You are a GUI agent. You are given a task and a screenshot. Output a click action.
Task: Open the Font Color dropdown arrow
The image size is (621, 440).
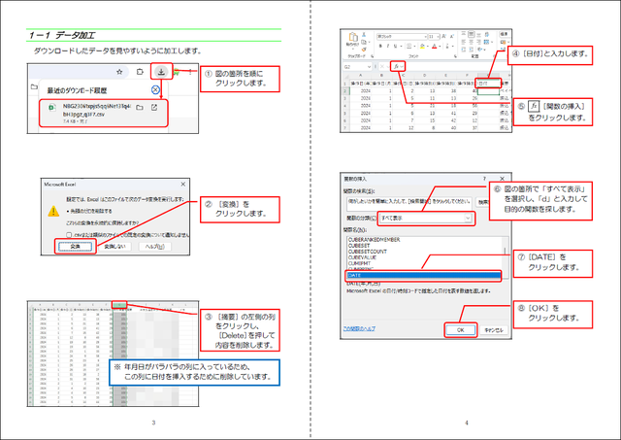(x=440, y=46)
